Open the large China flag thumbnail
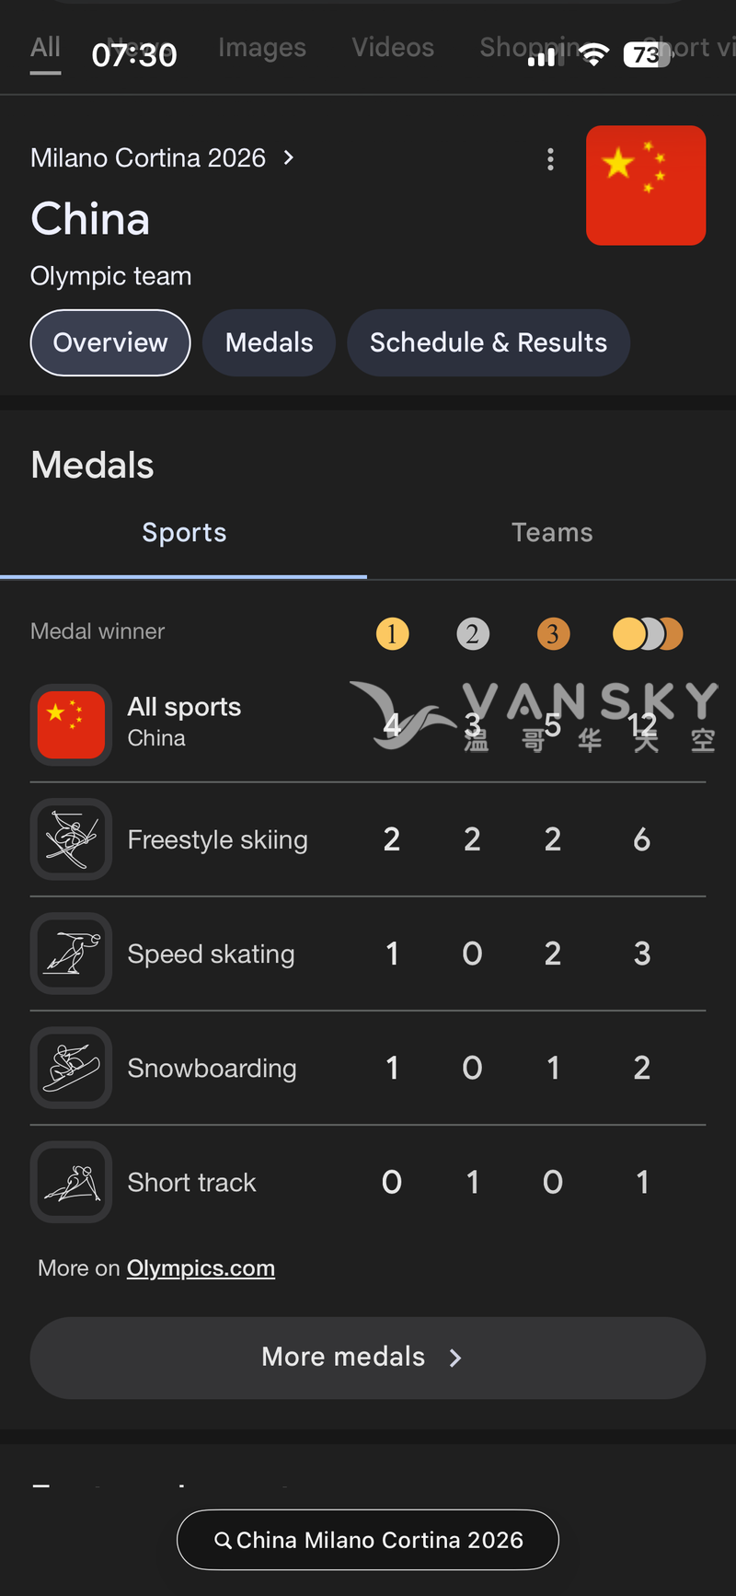 coord(646,185)
